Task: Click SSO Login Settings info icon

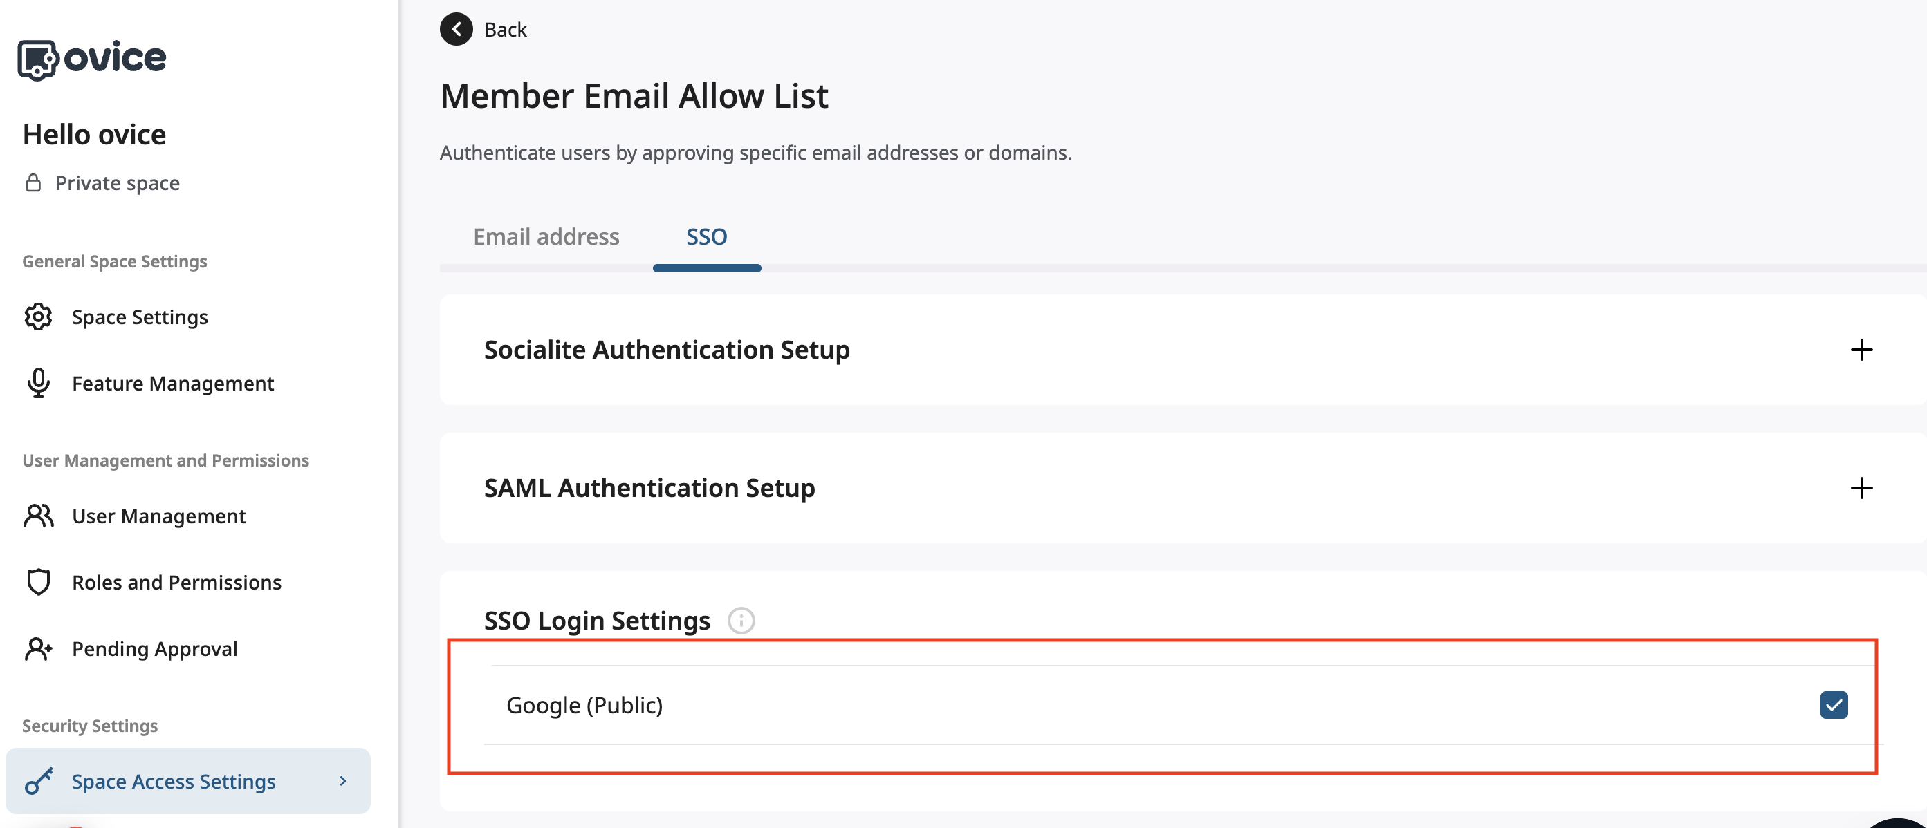Action: click(x=741, y=620)
